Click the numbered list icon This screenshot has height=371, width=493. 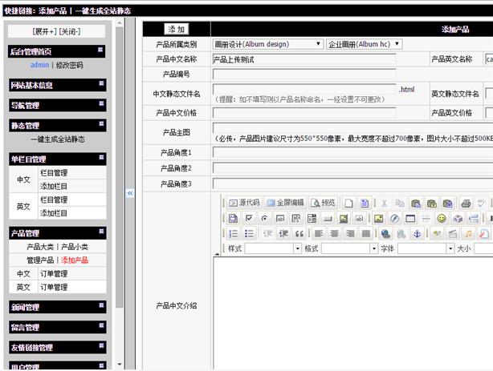pyautogui.click(x=234, y=233)
